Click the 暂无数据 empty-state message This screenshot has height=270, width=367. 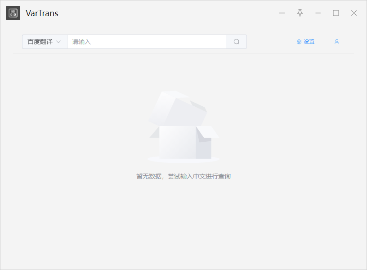click(183, 176)
